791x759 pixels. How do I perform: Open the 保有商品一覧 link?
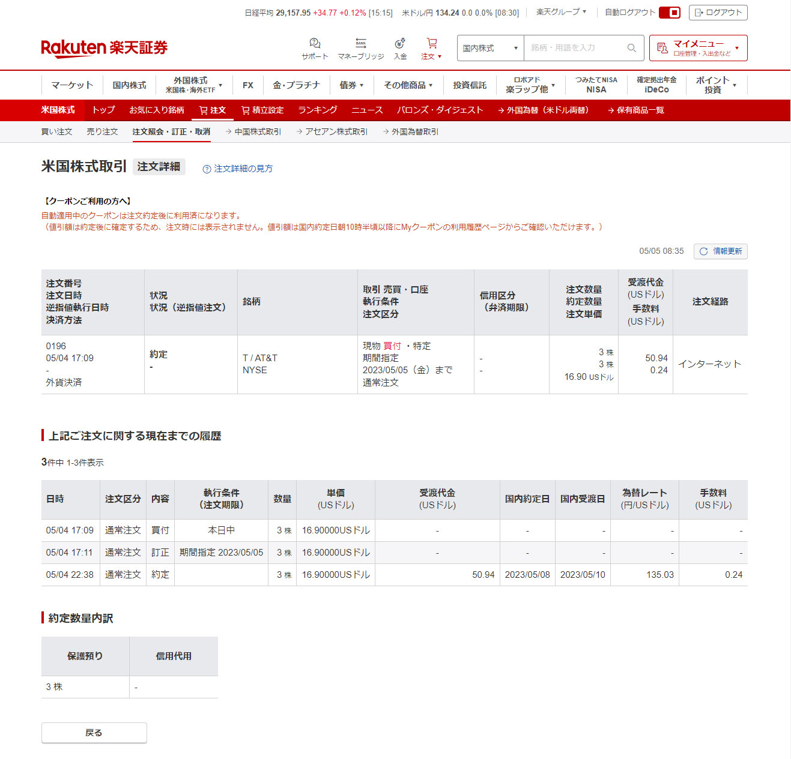[x=635, y=110]
